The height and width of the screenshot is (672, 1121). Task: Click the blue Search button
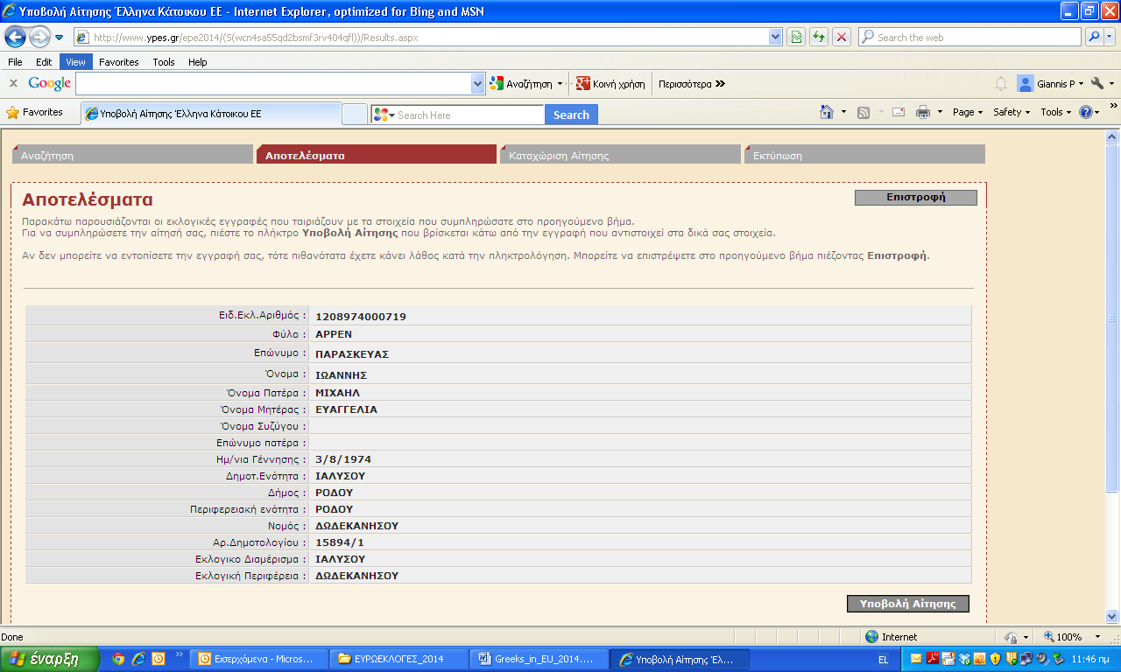pyautogui.click(x=571, y=115)
